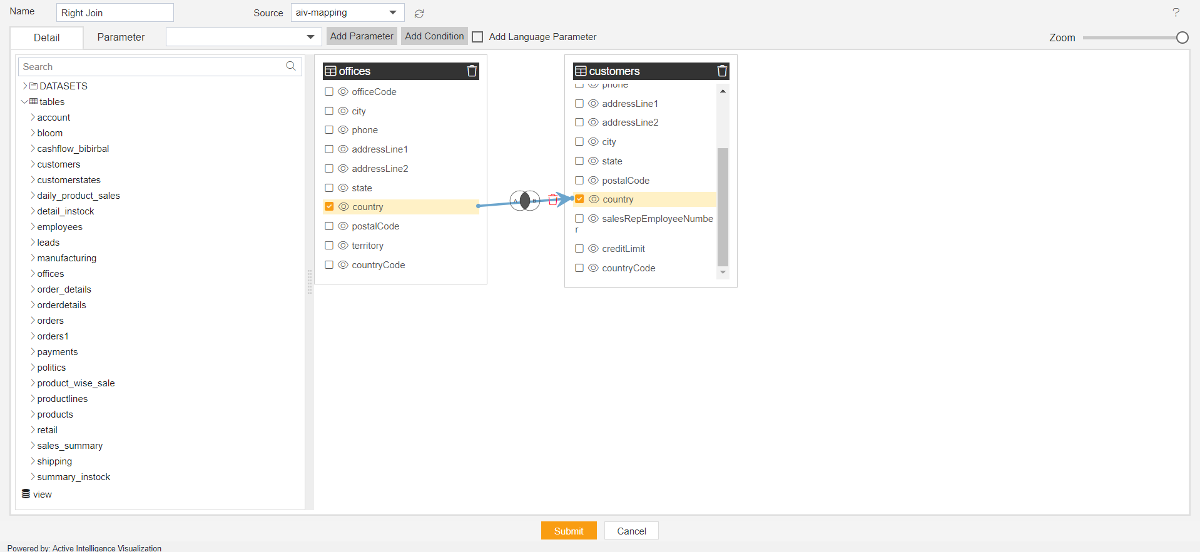Click the view database icon

(x=26, y=494)
